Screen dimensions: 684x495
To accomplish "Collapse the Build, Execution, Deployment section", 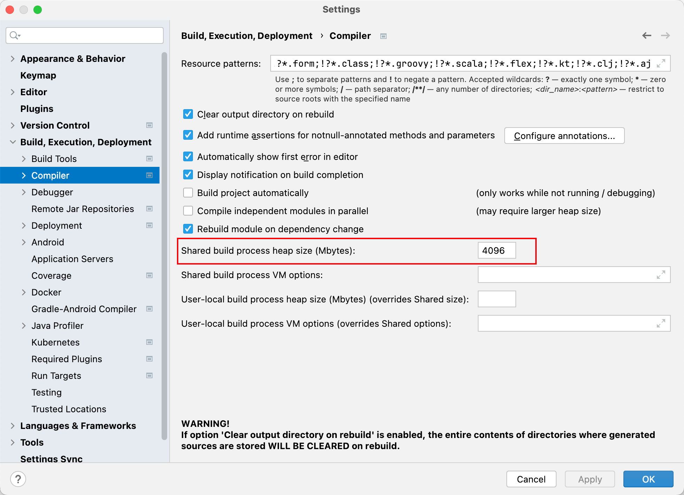I will coord(13,142).
